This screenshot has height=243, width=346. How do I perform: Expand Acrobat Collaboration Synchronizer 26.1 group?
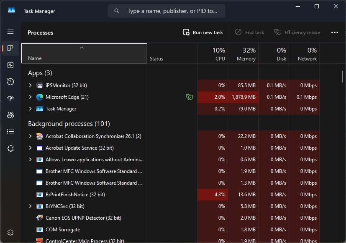click(30, 136)
